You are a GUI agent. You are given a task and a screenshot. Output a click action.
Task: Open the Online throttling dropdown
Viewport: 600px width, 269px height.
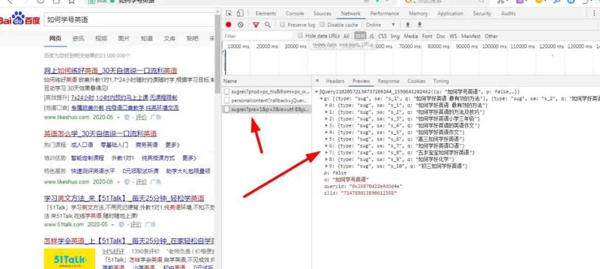pos(380,25)
